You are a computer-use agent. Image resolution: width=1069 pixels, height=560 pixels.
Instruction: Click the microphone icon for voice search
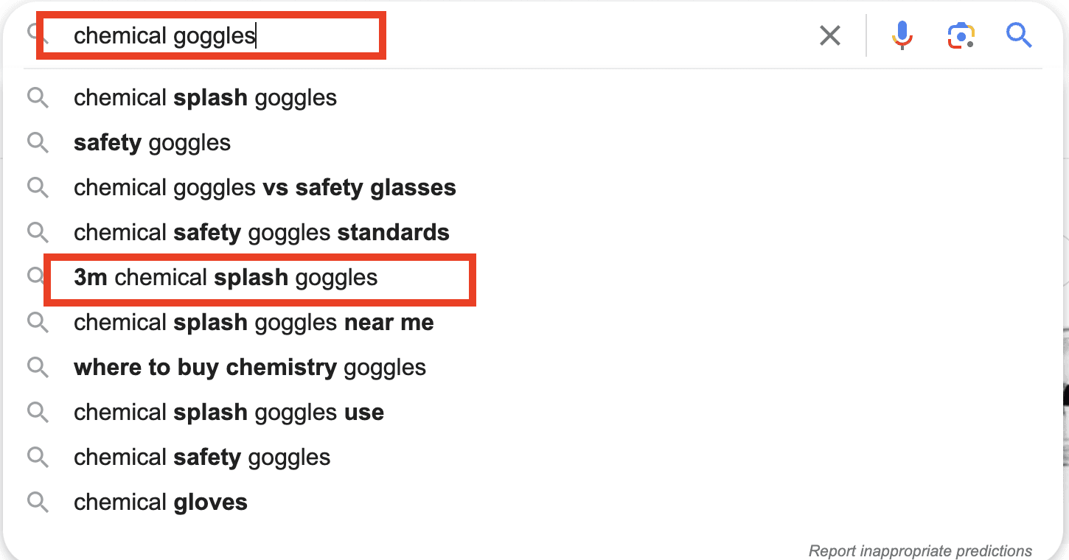[x=901, y=35]
